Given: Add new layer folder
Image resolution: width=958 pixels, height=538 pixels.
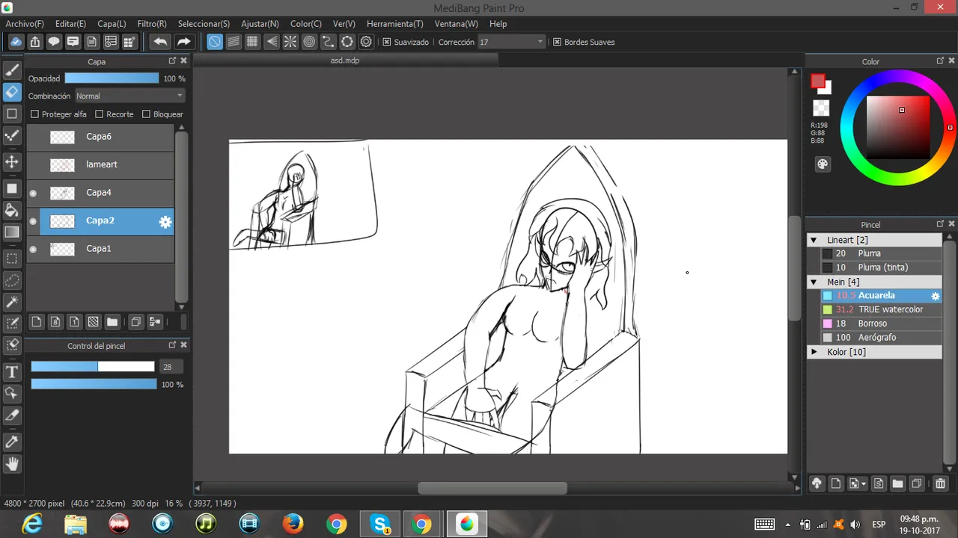Looking at the screenshot, I should (x=112, y=322).
